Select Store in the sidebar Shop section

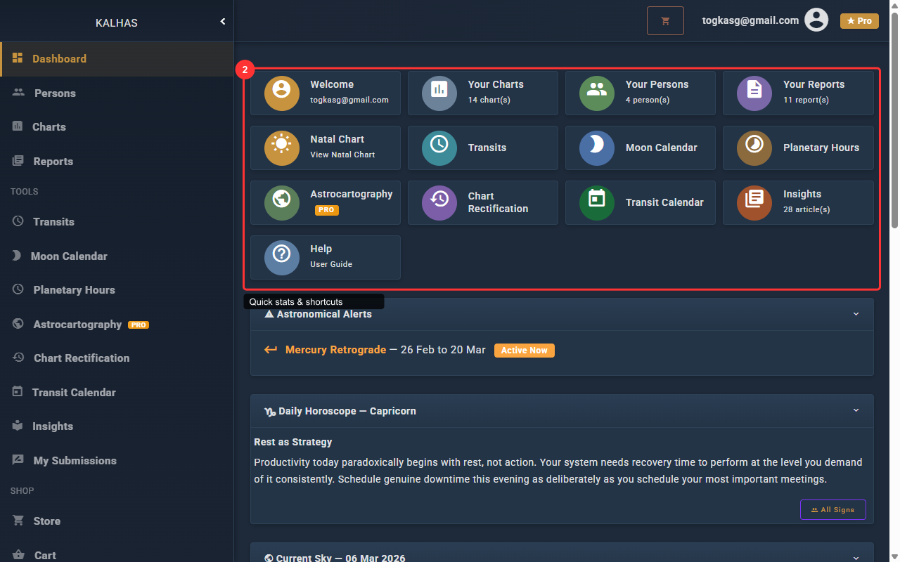pyautogui.click(x=46, y=521)
